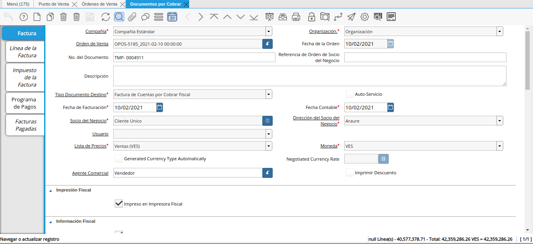Toggle the Auto-Servicio checkbox

point(349,94)
